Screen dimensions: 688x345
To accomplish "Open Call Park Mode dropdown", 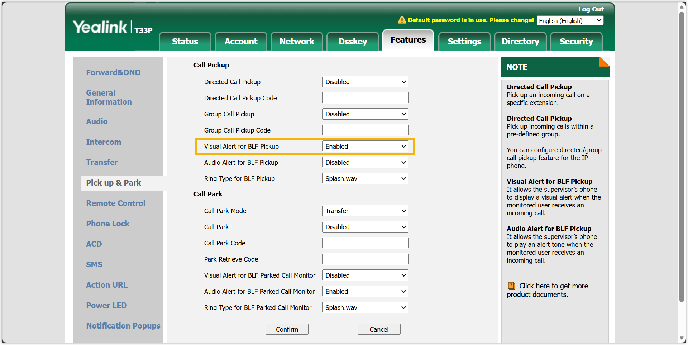I will click(x=365, y=211).
